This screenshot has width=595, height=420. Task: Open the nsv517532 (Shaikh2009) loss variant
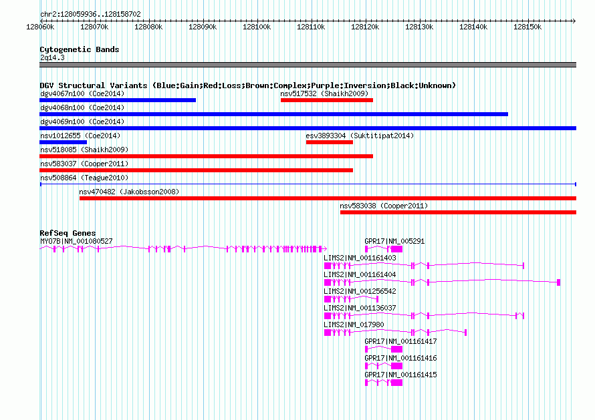pyautogui.click(x=327, y=100)
